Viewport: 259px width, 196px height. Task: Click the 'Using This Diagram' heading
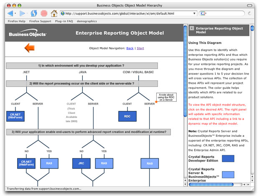click(205, 43)
